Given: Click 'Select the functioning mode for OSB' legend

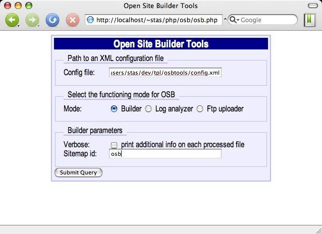Looking at the screenshot, I should tap(121, 95).
